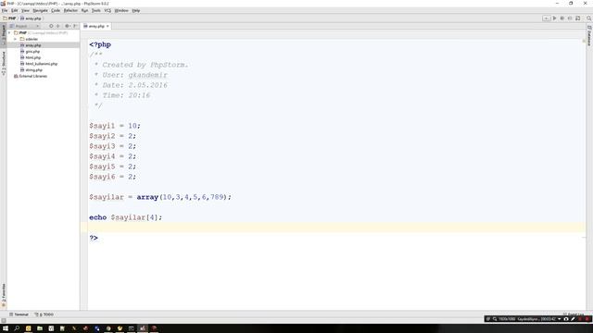
Task: Click the Run play icon
Action: point(554,18)
